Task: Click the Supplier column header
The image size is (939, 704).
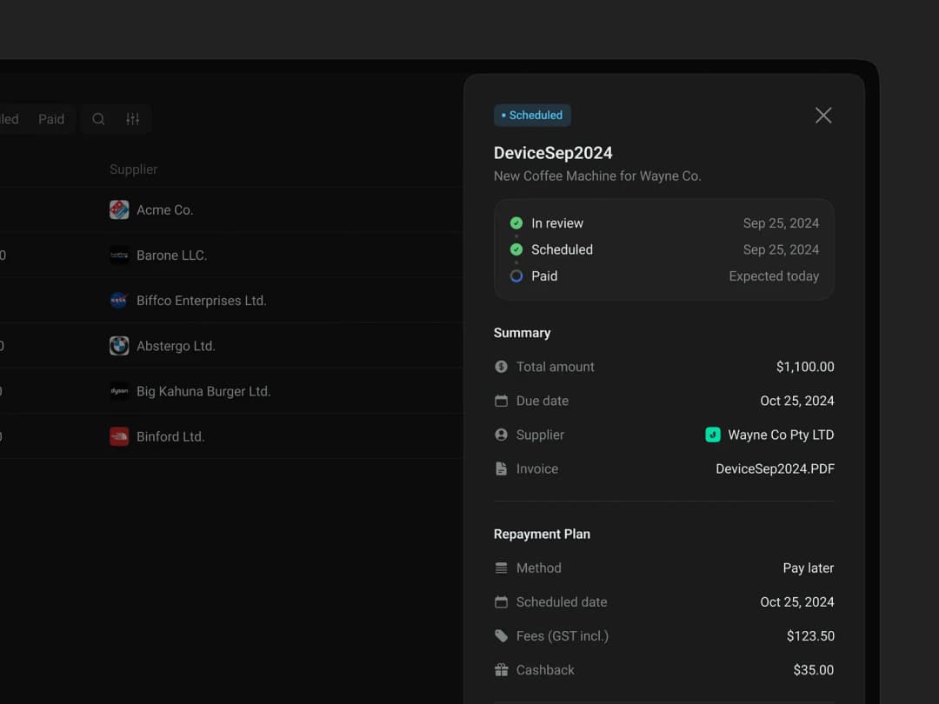Action: (133, 169)
